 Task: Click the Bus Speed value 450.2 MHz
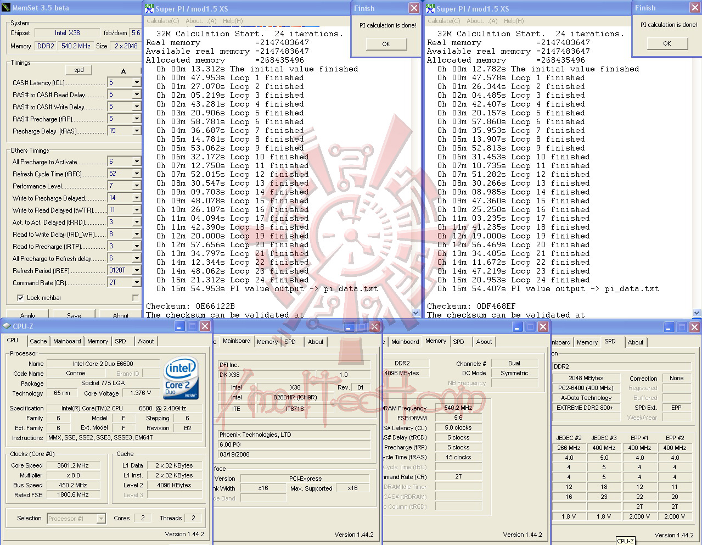[x=73, y=485]
